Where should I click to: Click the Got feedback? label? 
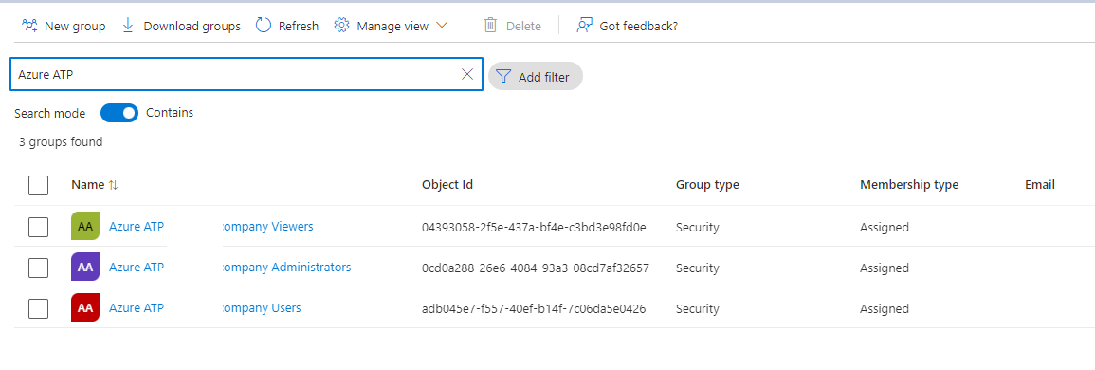(x=639, y=26)
